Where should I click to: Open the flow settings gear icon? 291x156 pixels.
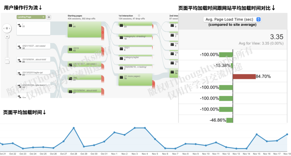(49, 17)
